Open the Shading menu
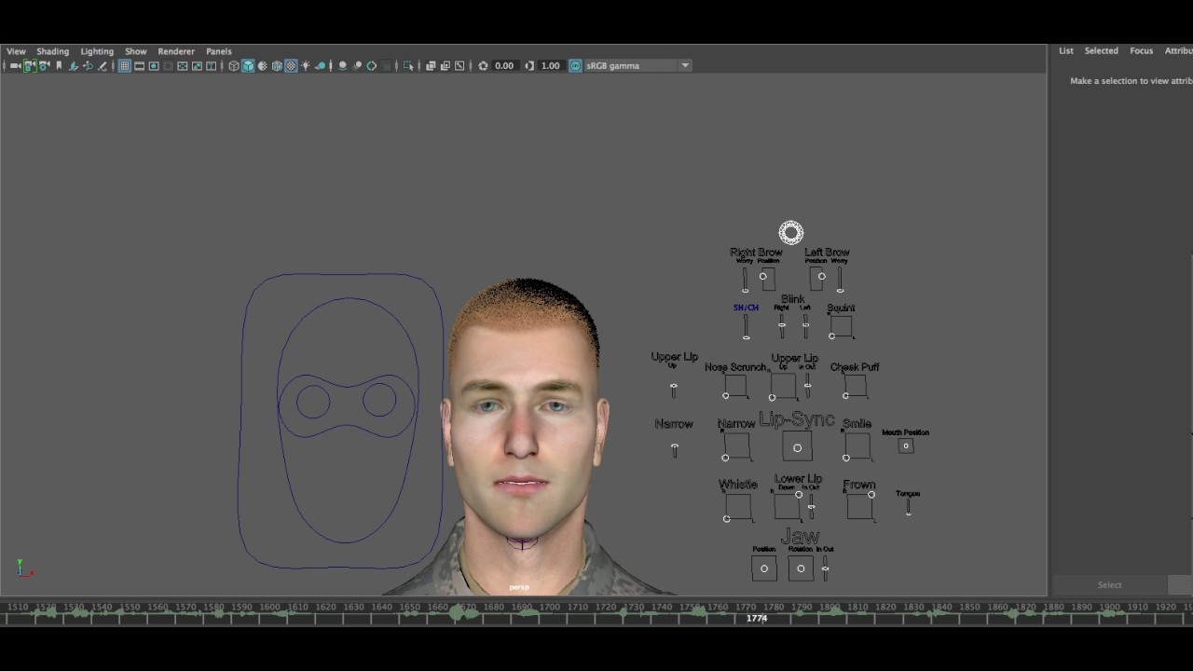 (x=52, y=51)
